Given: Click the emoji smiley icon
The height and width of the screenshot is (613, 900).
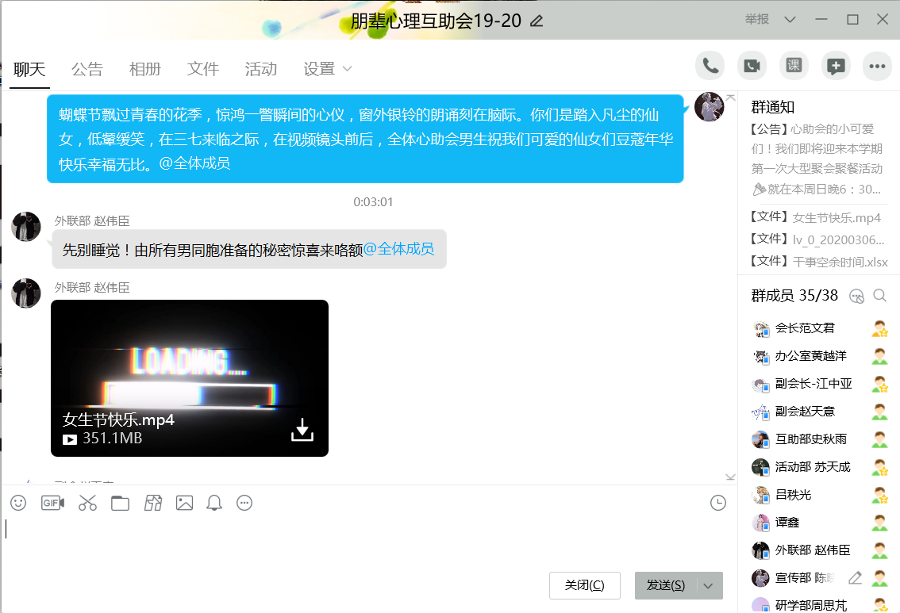Looking at the screenshot, I should (18, 503).
